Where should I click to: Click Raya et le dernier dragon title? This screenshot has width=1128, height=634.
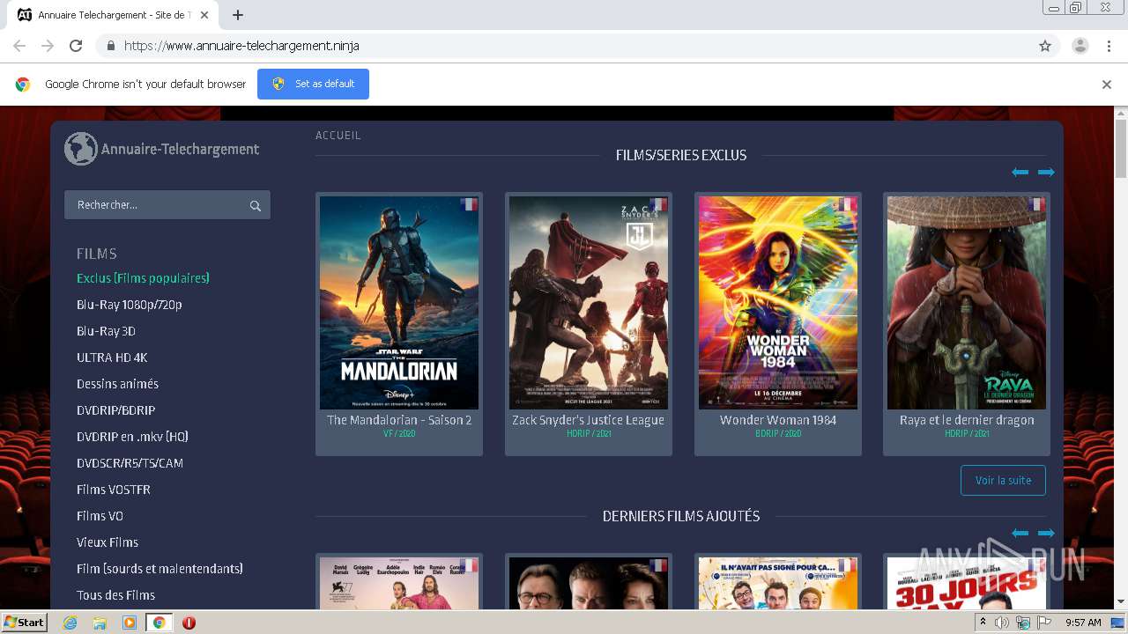967,420
